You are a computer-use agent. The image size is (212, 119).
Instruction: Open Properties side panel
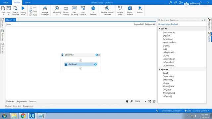209,24
